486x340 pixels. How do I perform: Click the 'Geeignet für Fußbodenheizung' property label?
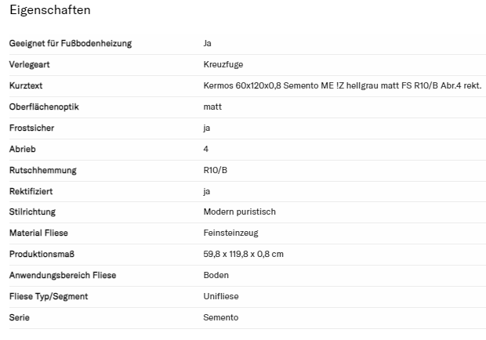pyautogui.click(x=71, y=43)
